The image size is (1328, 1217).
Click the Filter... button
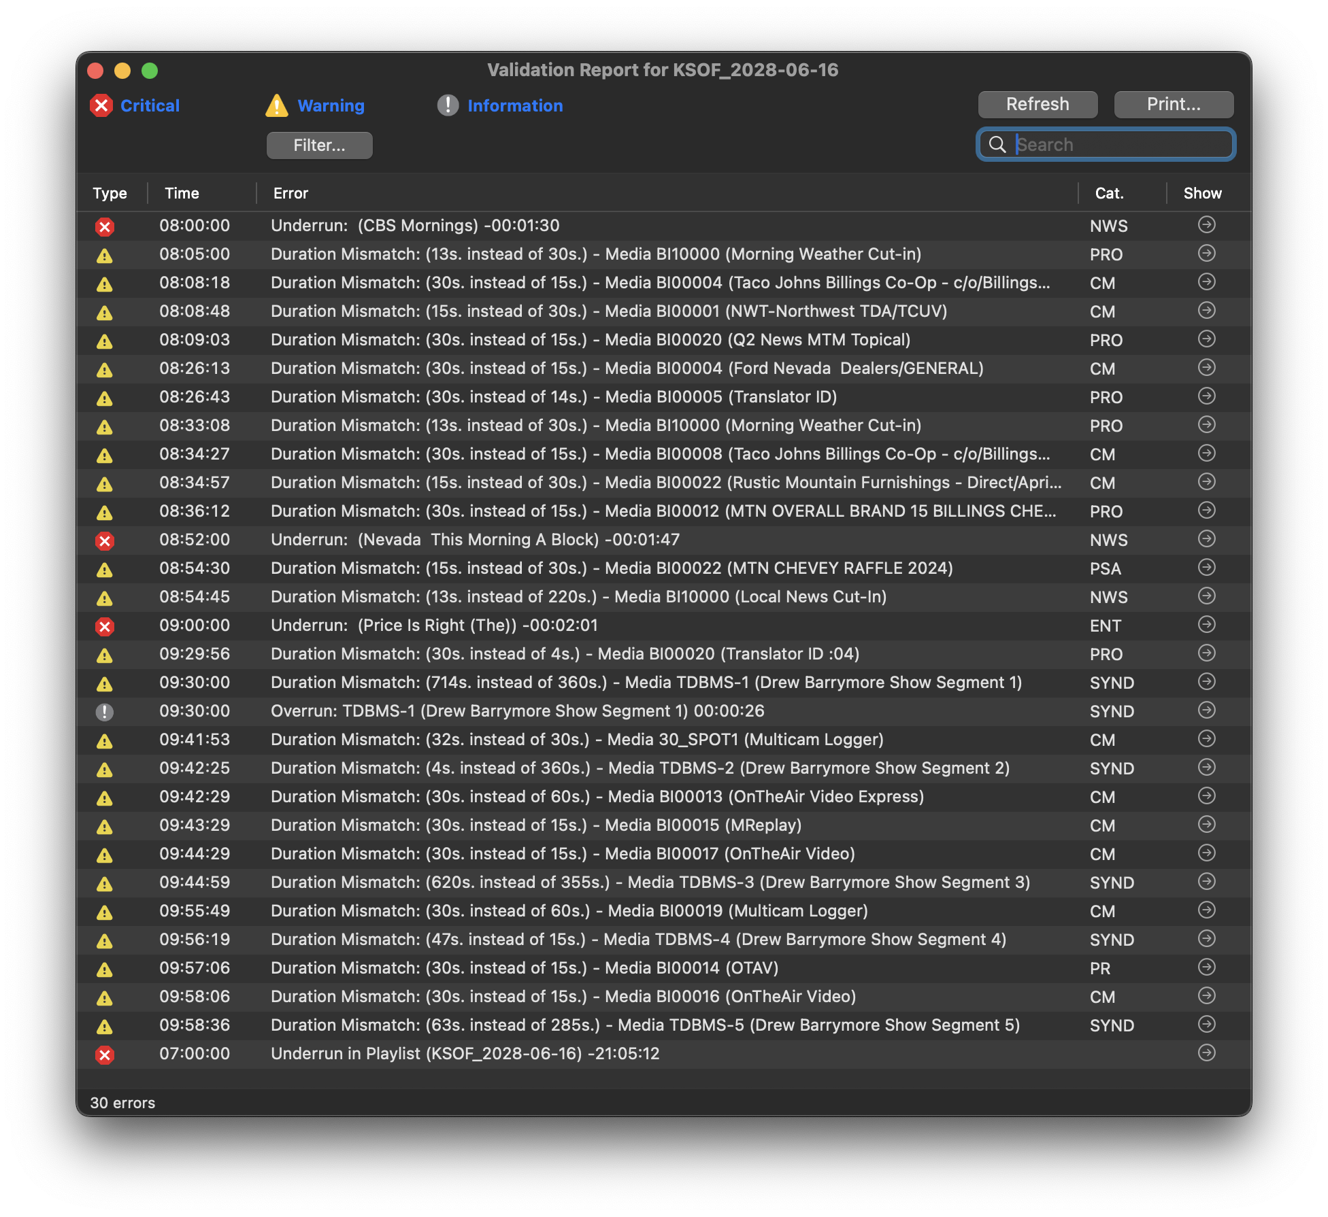[x=319, y=144]
